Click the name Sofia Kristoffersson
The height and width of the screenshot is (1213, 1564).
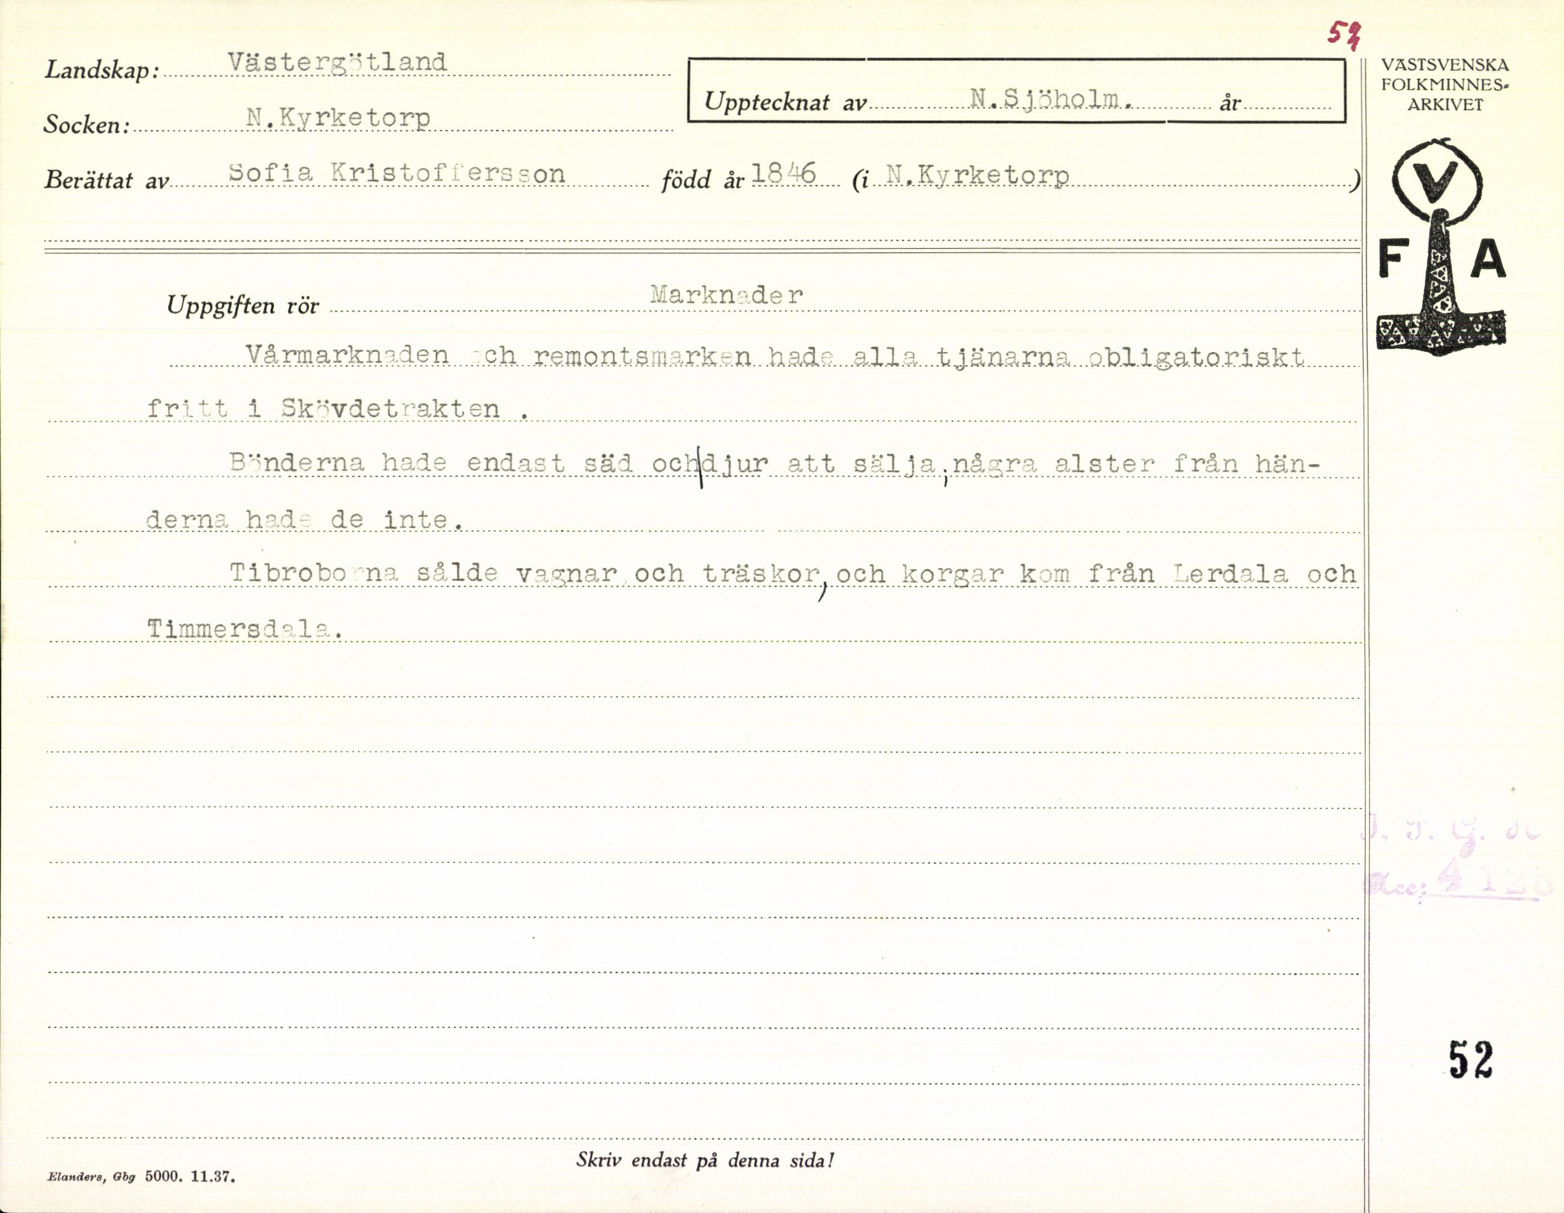tap(397, 173)
